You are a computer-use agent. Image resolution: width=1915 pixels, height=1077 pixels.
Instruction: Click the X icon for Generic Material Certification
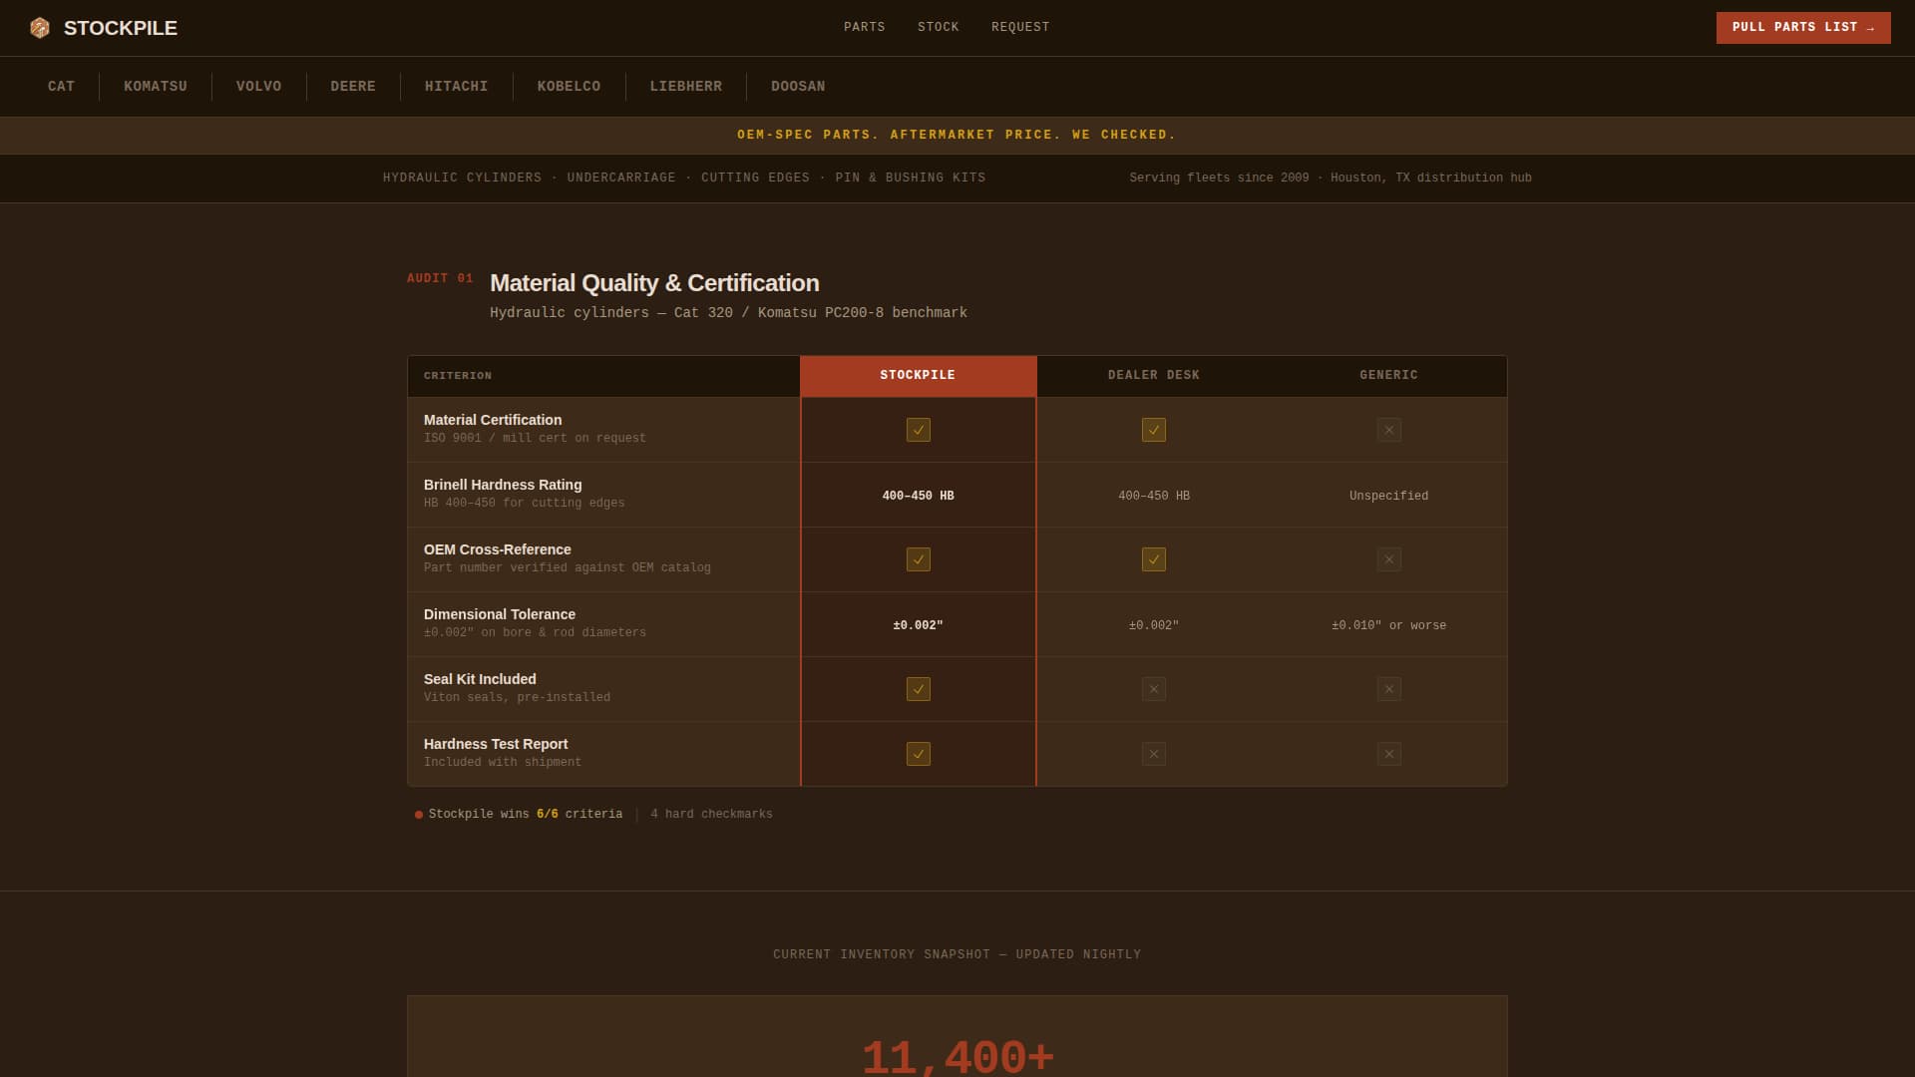[x=1388, y=430]
